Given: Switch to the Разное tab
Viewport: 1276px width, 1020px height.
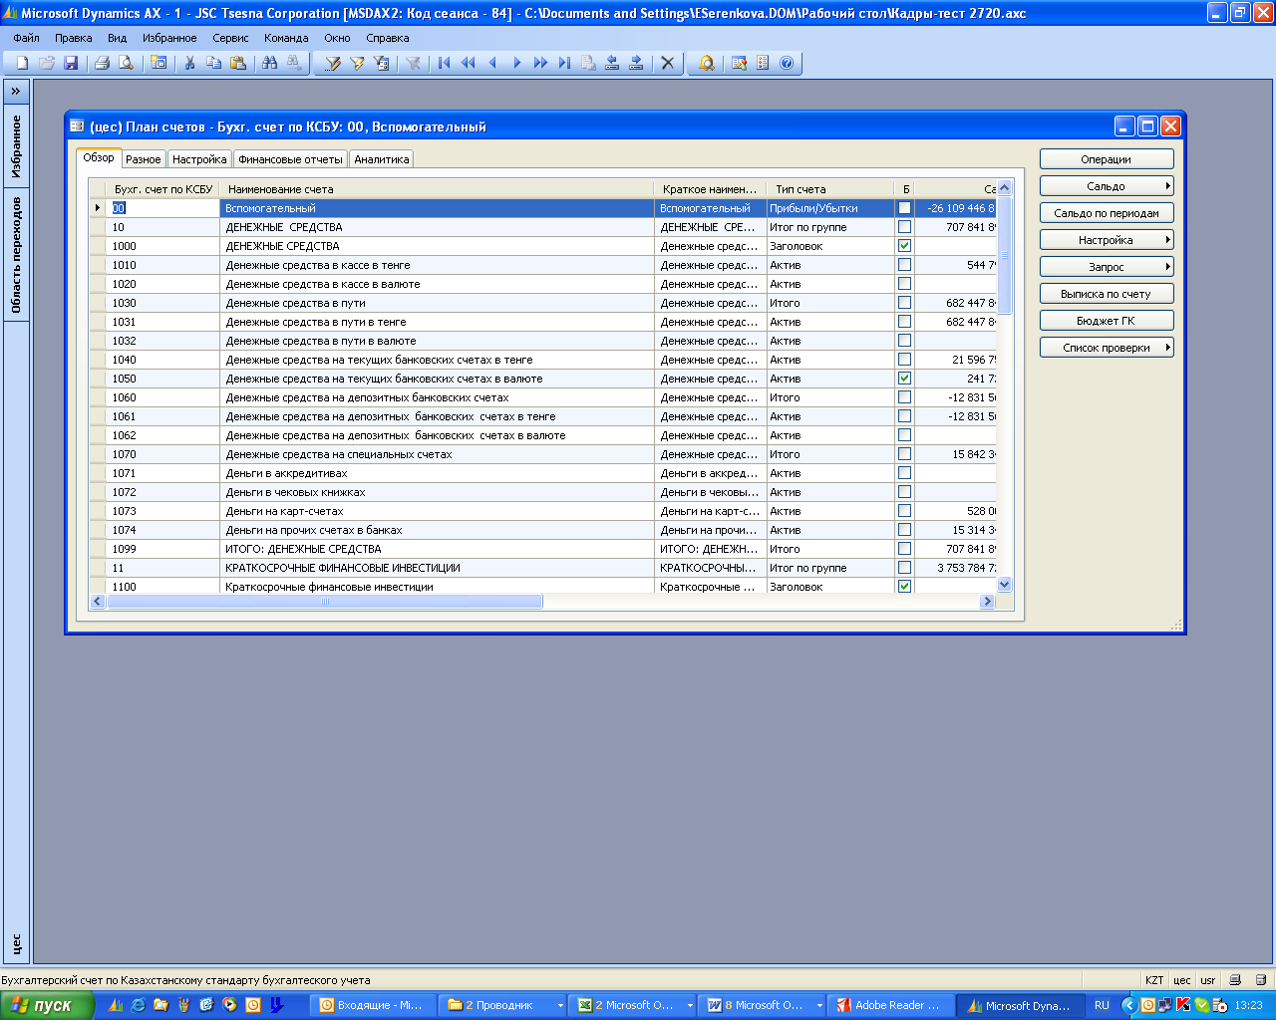Looking at the screenshot, I should tap(144, 159).
